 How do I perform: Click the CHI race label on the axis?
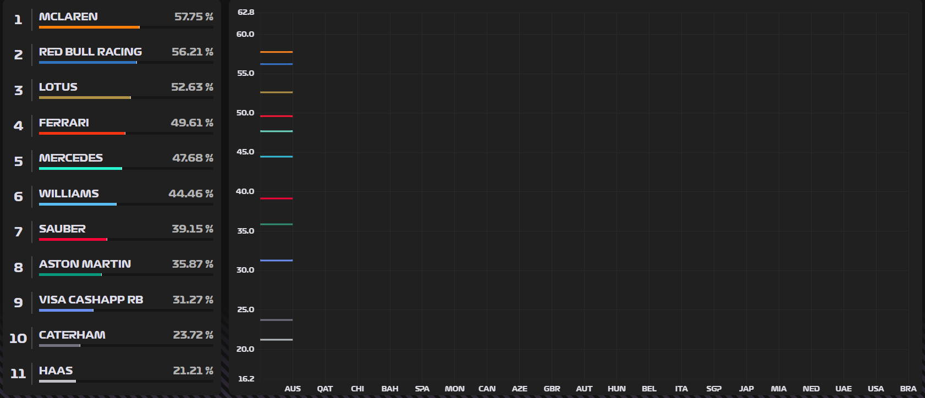point(357,389)
